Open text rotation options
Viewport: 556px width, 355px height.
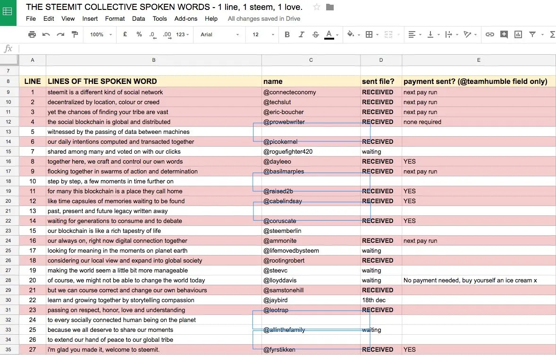[467, 34]
